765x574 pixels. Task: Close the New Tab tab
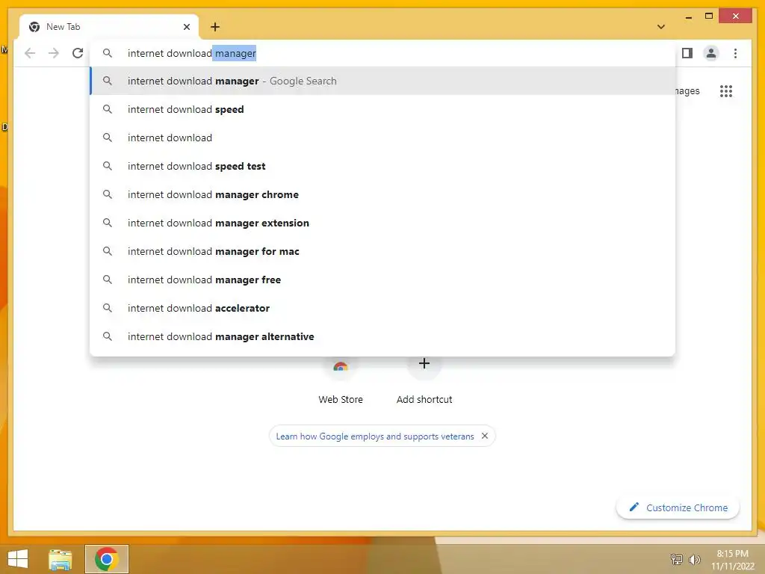tap(186, 27)
